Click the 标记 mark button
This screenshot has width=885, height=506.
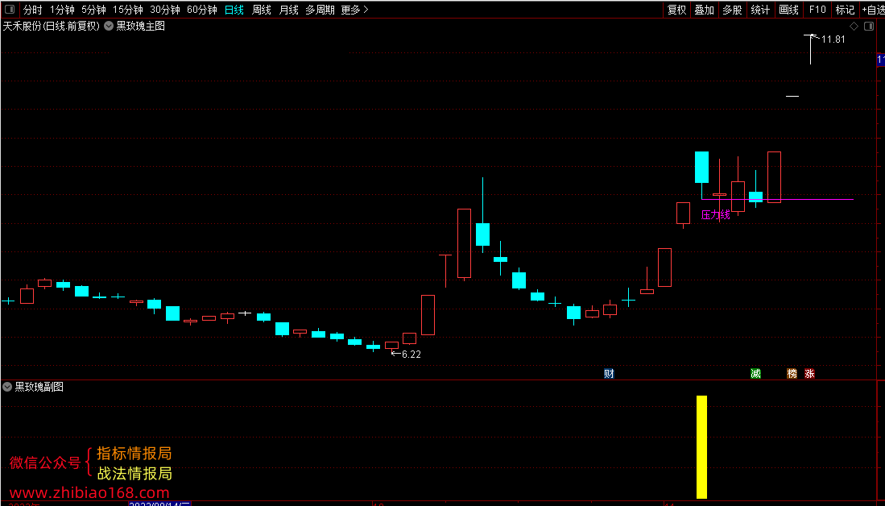[x=845, y=10]
